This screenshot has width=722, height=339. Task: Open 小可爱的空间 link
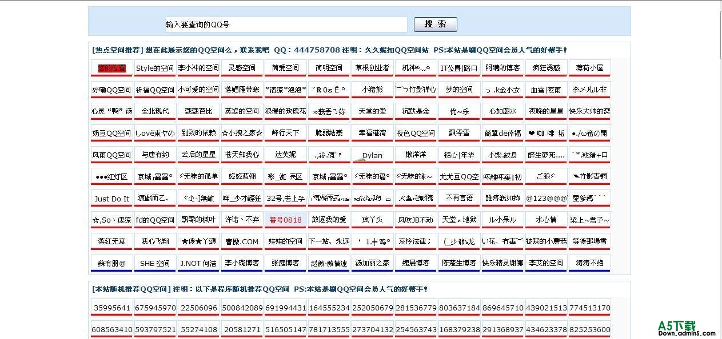point(198,90)
